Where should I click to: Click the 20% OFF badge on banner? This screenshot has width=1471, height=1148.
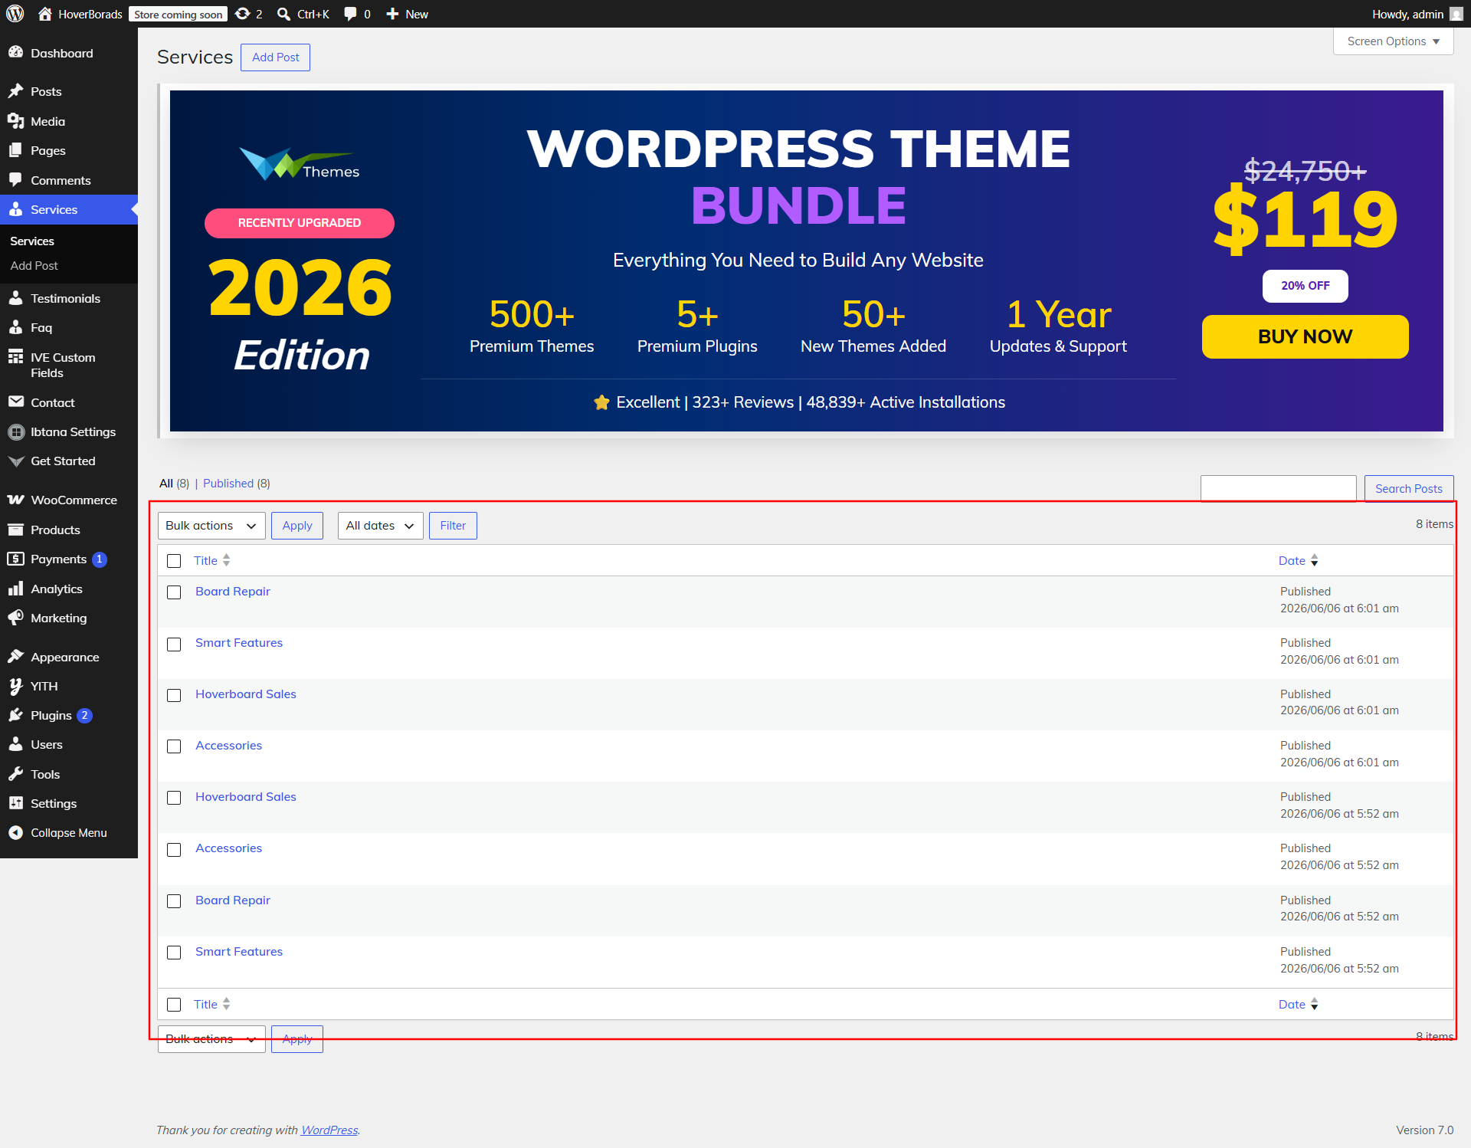[x=1305, y=286]
